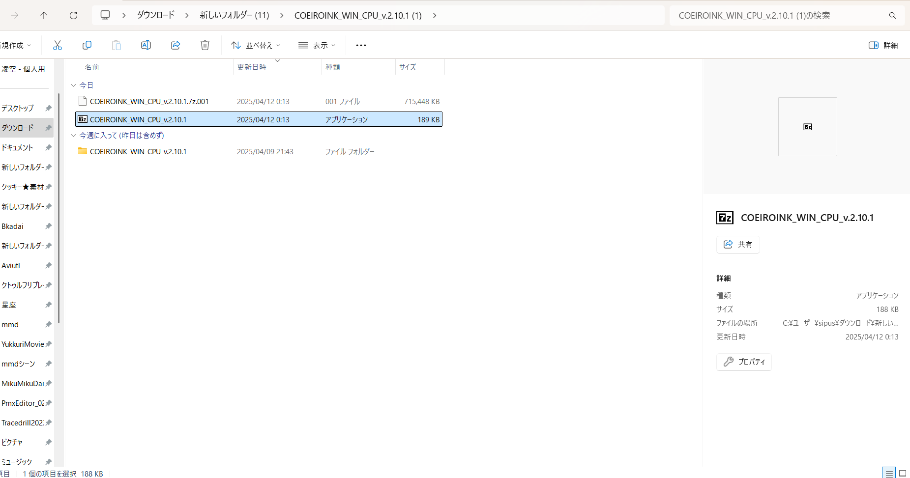The width and height of the screenshot is (910, 478).
Task: Open the See more ellipsis menu
Action: tap(361, 45)
